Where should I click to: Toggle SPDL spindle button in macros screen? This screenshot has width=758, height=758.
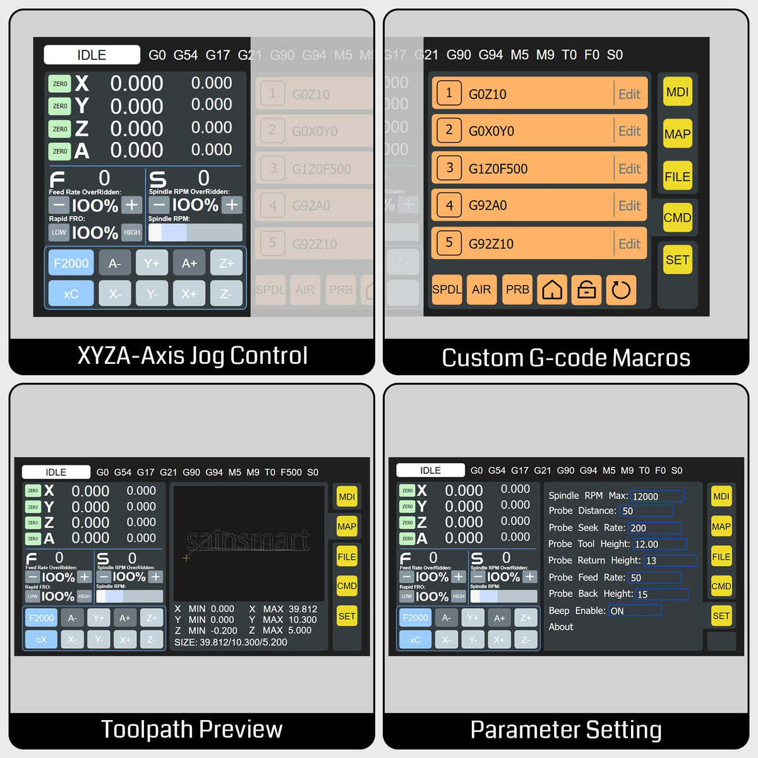447,290
